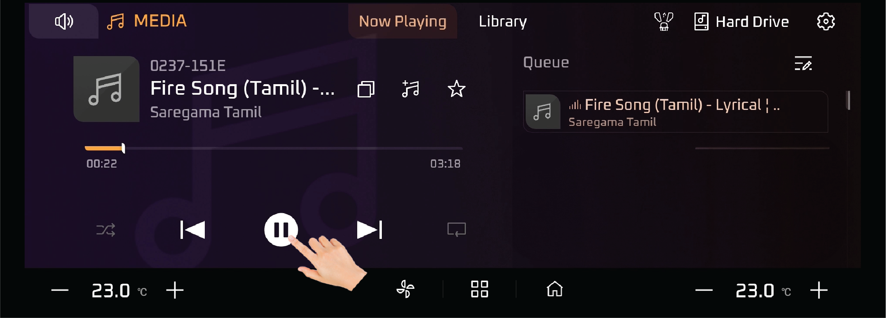The height and width of the screenshot is (318, 886).
Task: Pause the current song
Action: [x=281, y=230]
